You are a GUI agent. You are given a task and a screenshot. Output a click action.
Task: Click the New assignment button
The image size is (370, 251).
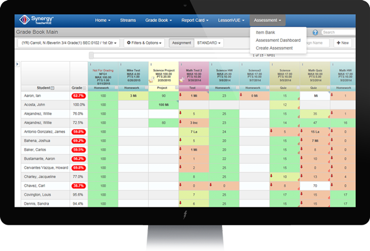342,43
